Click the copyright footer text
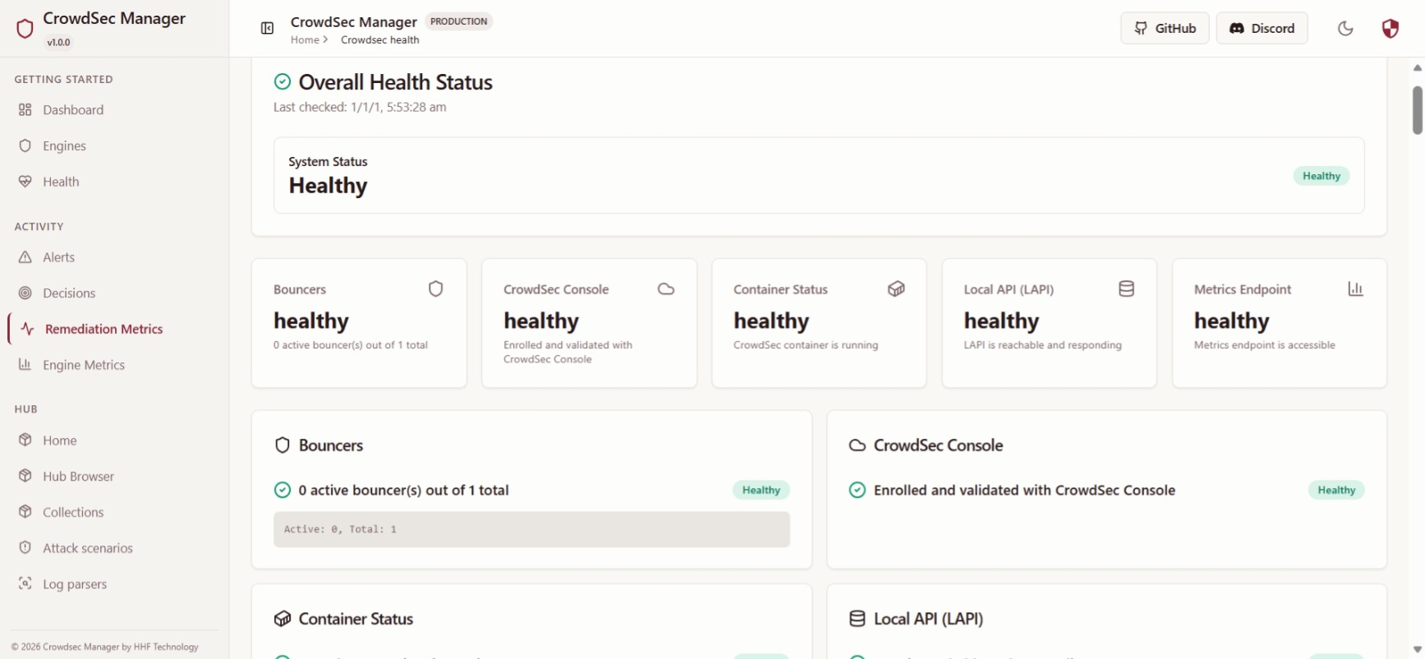This screenshot has width=1425, height=659. [104, 647]
